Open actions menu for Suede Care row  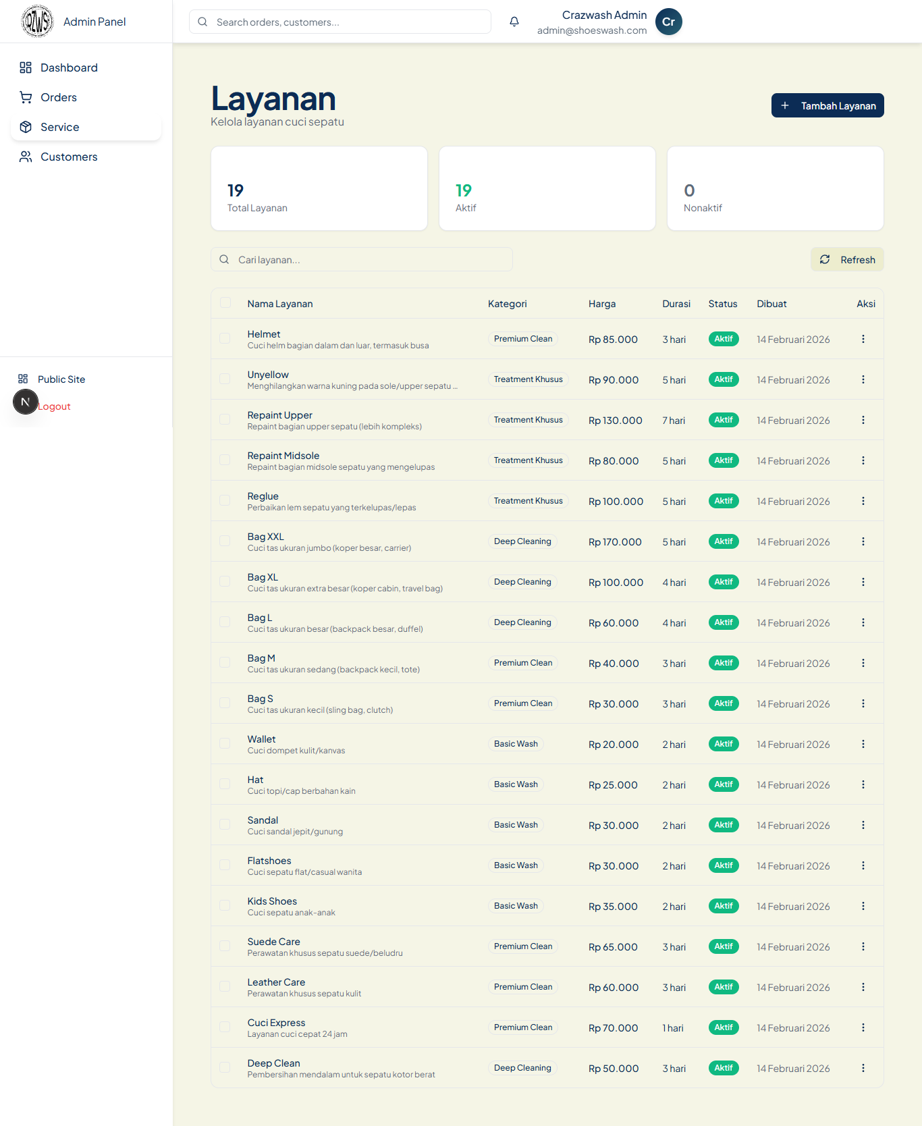(863, 946)
